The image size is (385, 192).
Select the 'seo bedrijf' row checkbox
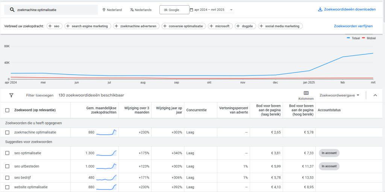tap(8, 177)
